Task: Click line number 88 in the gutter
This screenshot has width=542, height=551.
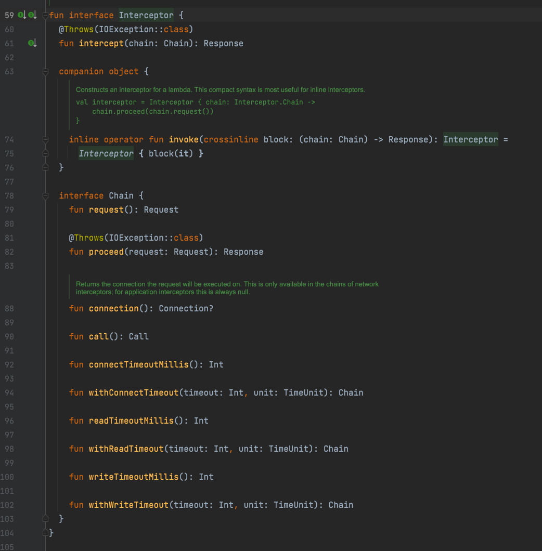Action: [x=9, y=309]
